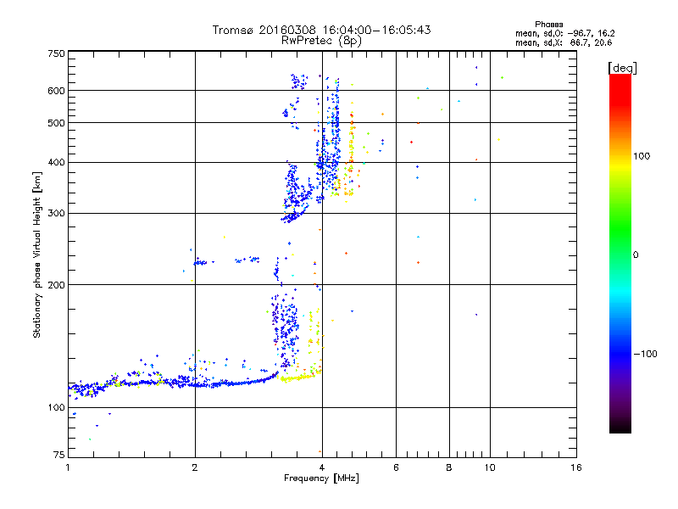
Task: Click the x-axis tick label "6"
Action: coord(396,467)
